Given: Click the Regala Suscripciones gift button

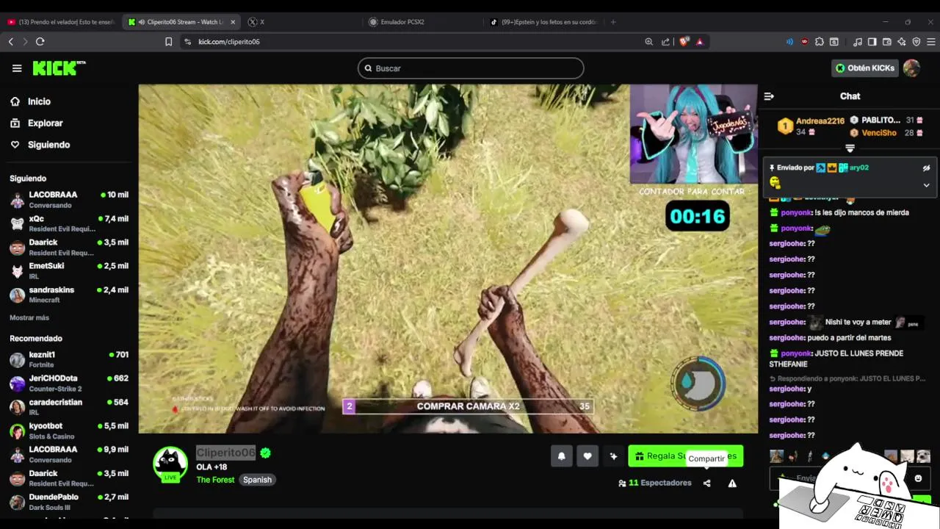Looking at the screenshot, I should [685, 456].
